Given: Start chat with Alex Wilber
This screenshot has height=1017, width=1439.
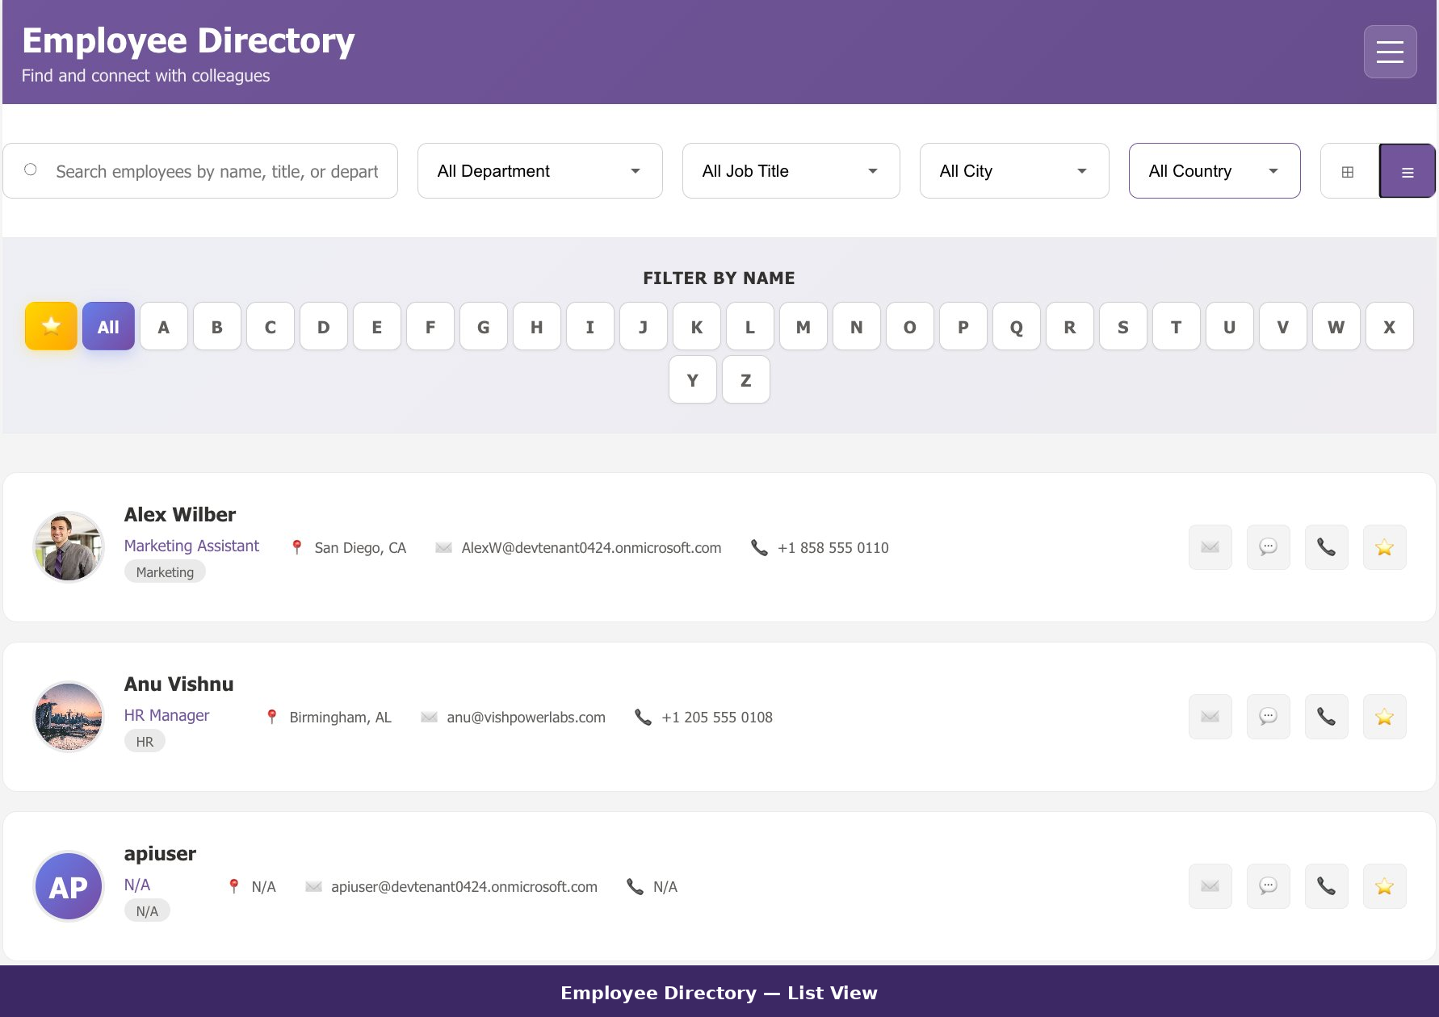Looking at the screenshot, I should 1269,547.
